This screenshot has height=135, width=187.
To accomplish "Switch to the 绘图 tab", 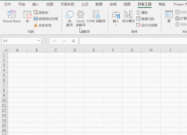I will [50, 4].
